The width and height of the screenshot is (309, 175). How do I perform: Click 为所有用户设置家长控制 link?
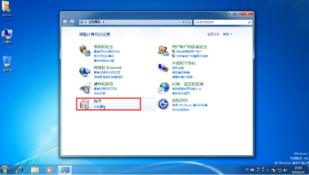[192, 56]
